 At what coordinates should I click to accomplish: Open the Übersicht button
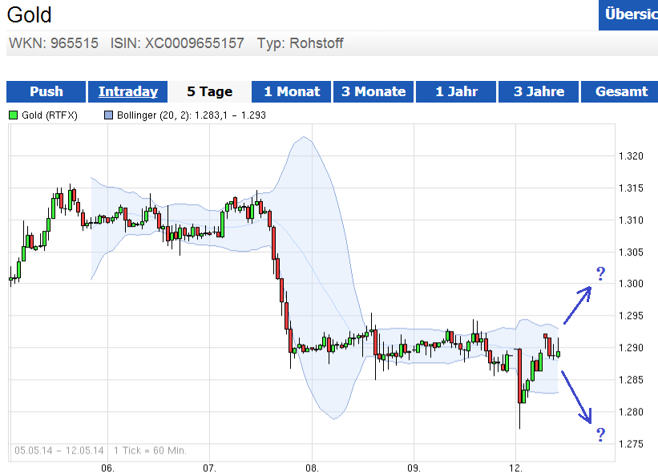coord(628,15)
